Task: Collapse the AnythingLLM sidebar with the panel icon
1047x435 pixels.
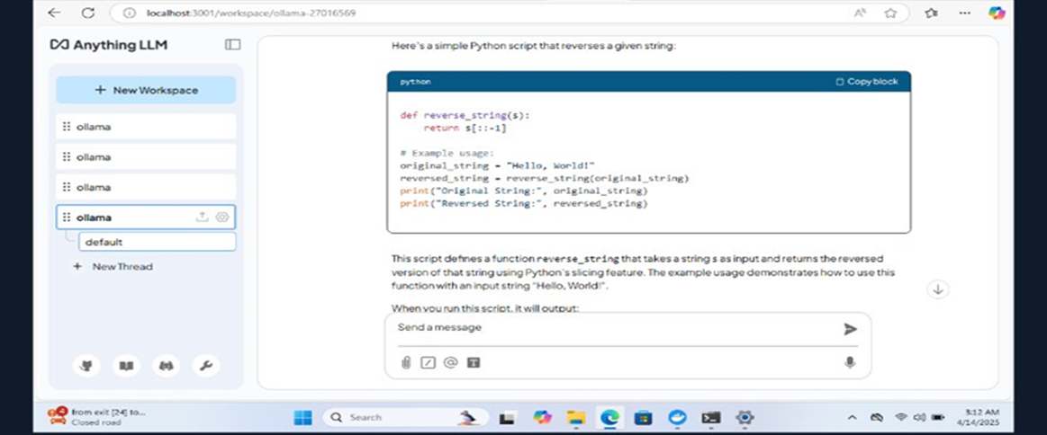Action: [x=232, y=45]
